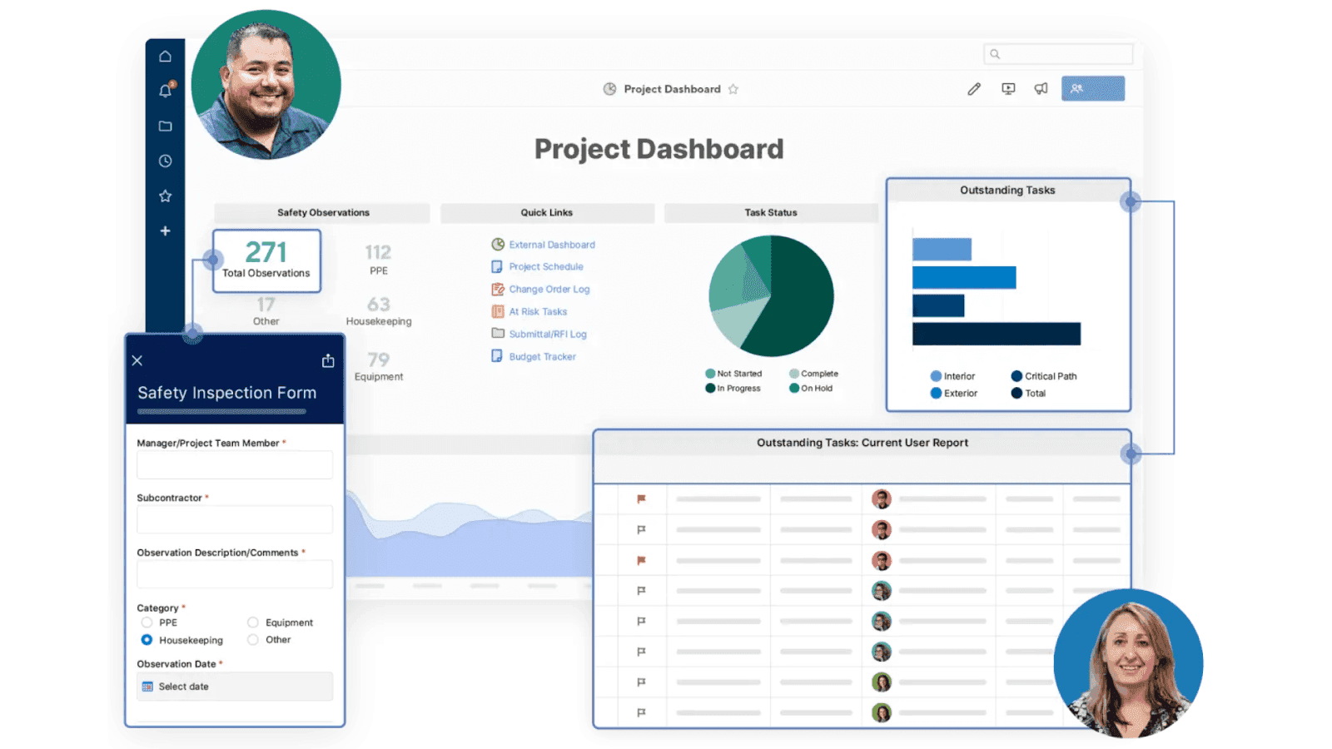Open presentation mode via the monitor-play icon
This screenshot has width=1332, height=749.
(x=1007, y=88)
